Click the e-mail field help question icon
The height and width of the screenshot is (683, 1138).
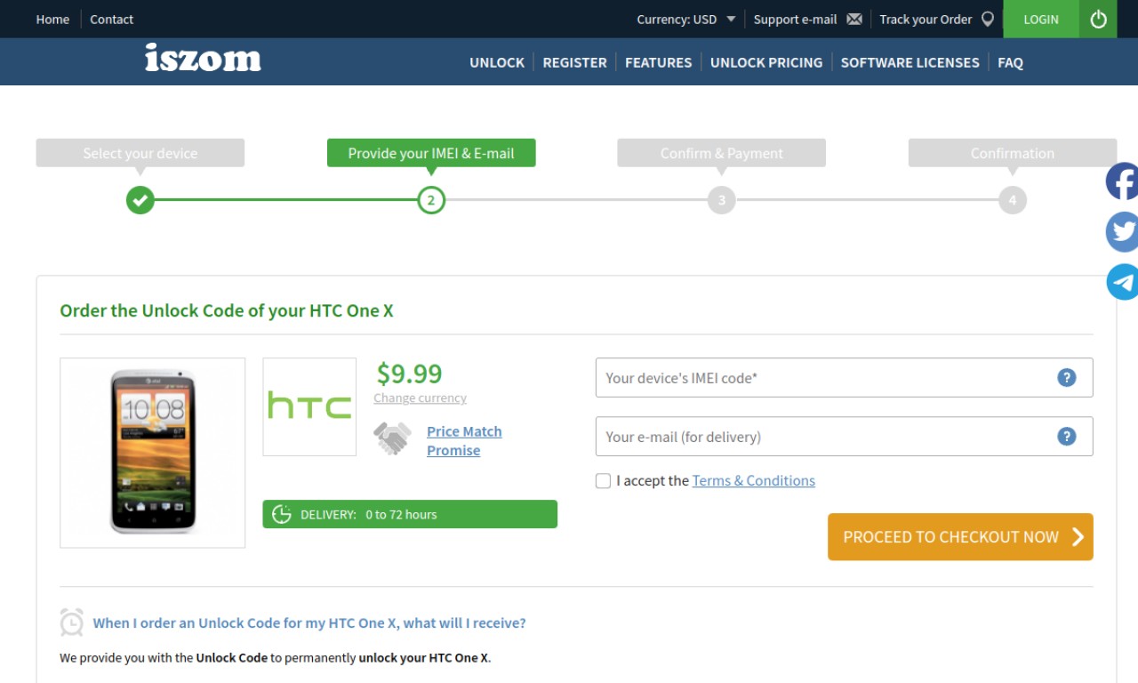[x=1067, y=437]
